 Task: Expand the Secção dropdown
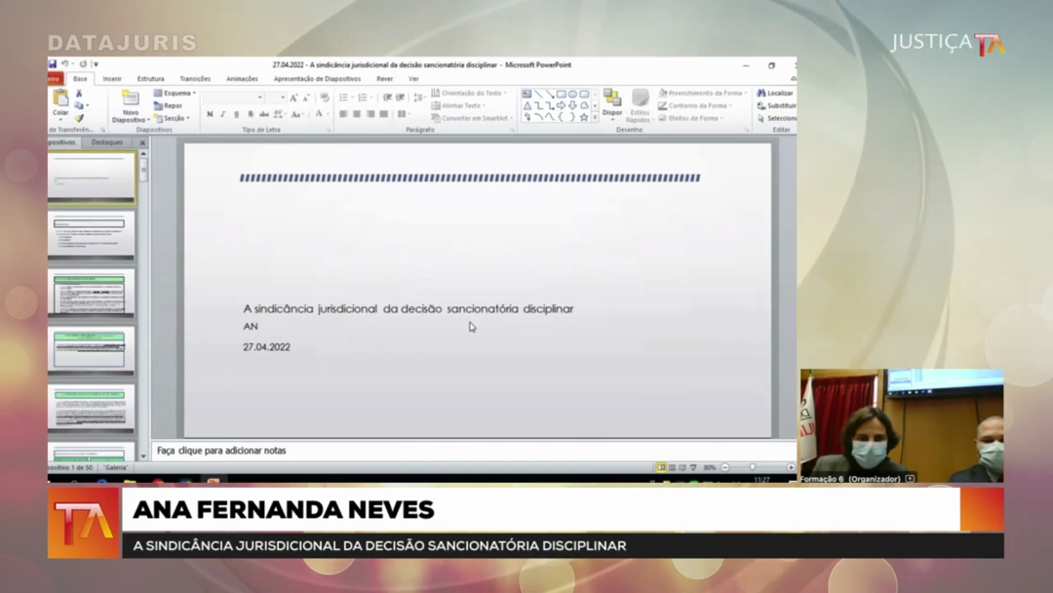[175, 118]
